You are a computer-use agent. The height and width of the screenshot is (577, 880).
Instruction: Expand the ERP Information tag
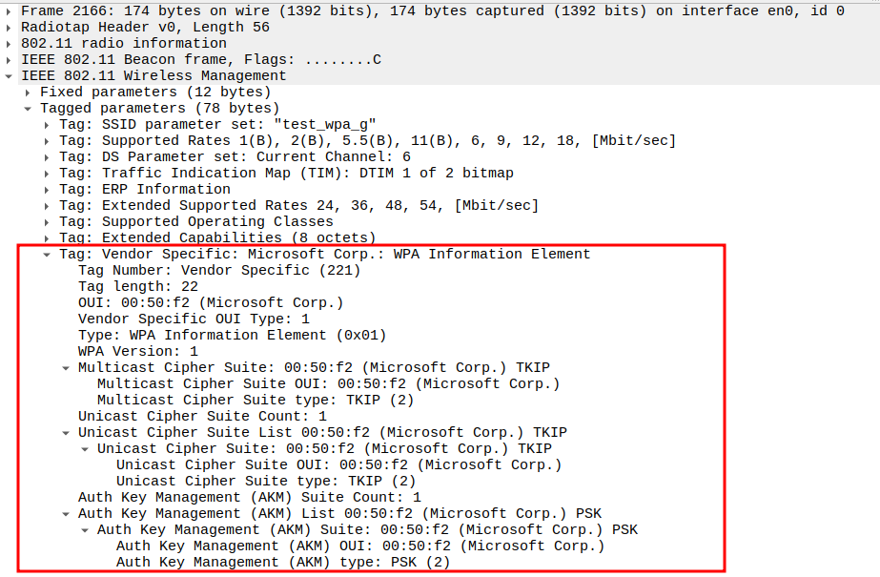tap(48, 189)
